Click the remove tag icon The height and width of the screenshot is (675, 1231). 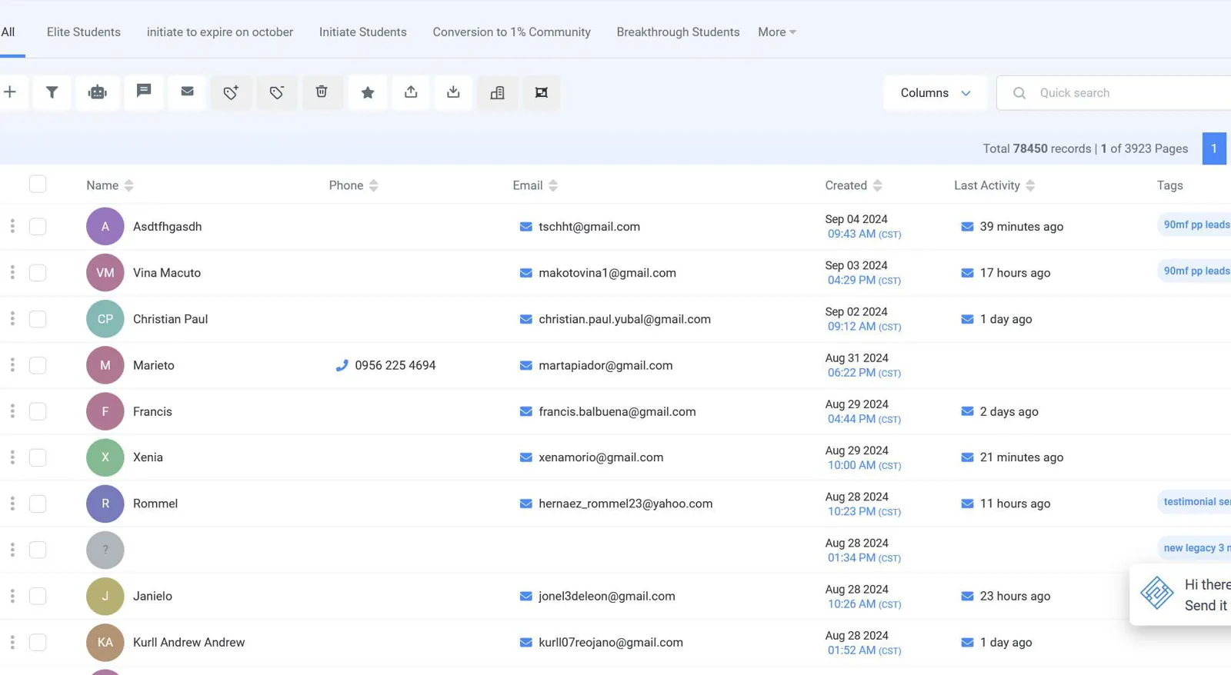point(277,92)
